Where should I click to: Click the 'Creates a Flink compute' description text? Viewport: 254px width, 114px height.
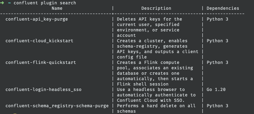pos(148,63)
